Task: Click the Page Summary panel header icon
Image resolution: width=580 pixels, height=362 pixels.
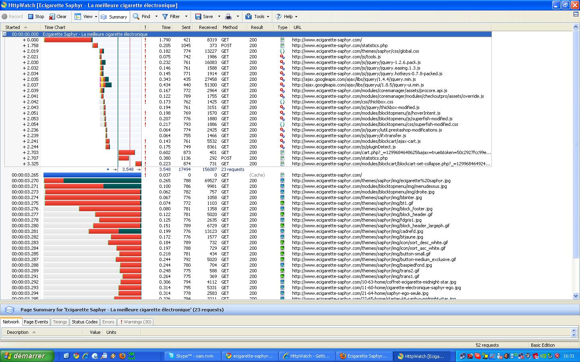Action: [x=10, y=310]
